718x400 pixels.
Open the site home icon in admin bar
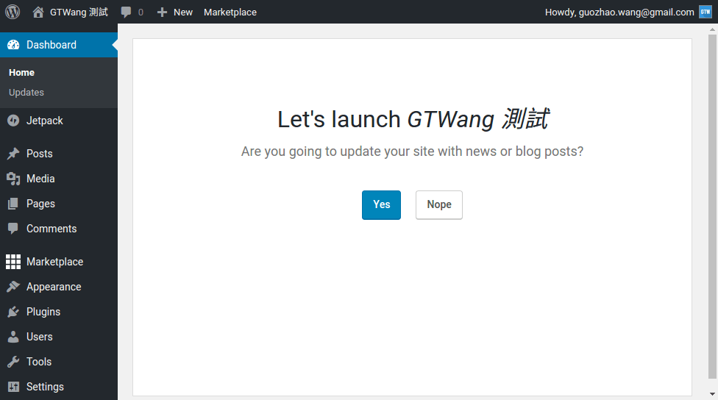38,12
